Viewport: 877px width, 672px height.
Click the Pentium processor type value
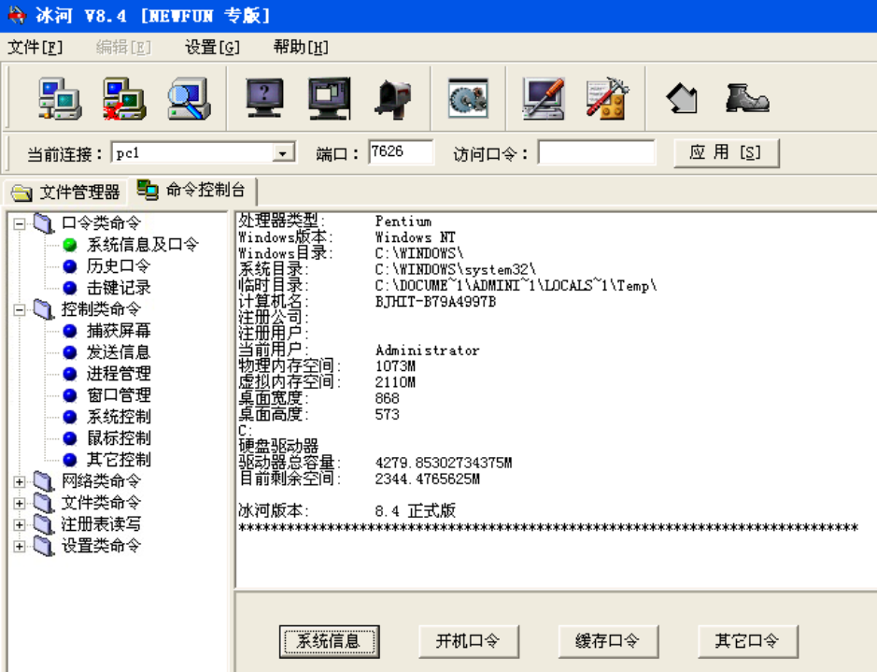pos(403,222)
